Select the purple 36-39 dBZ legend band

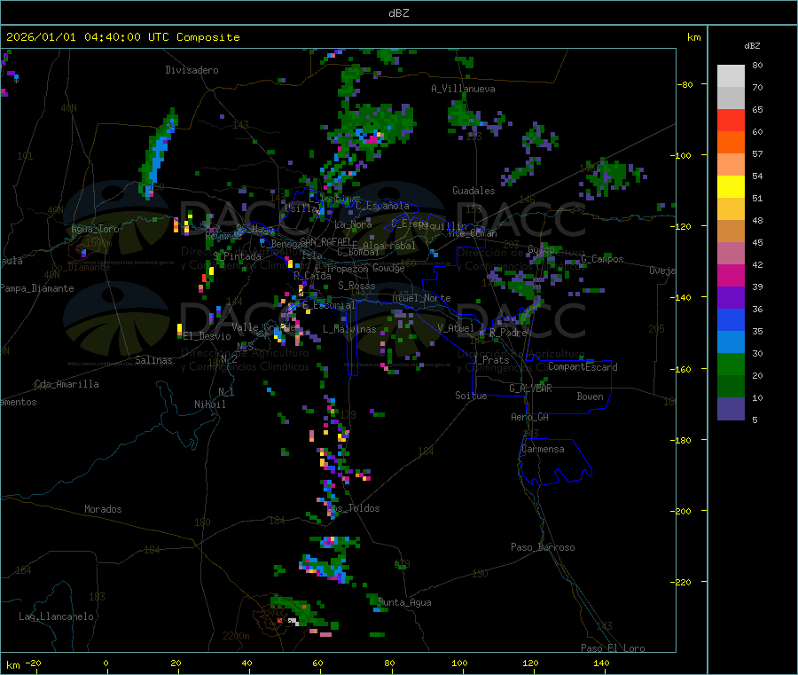click(x=731, y=298)
